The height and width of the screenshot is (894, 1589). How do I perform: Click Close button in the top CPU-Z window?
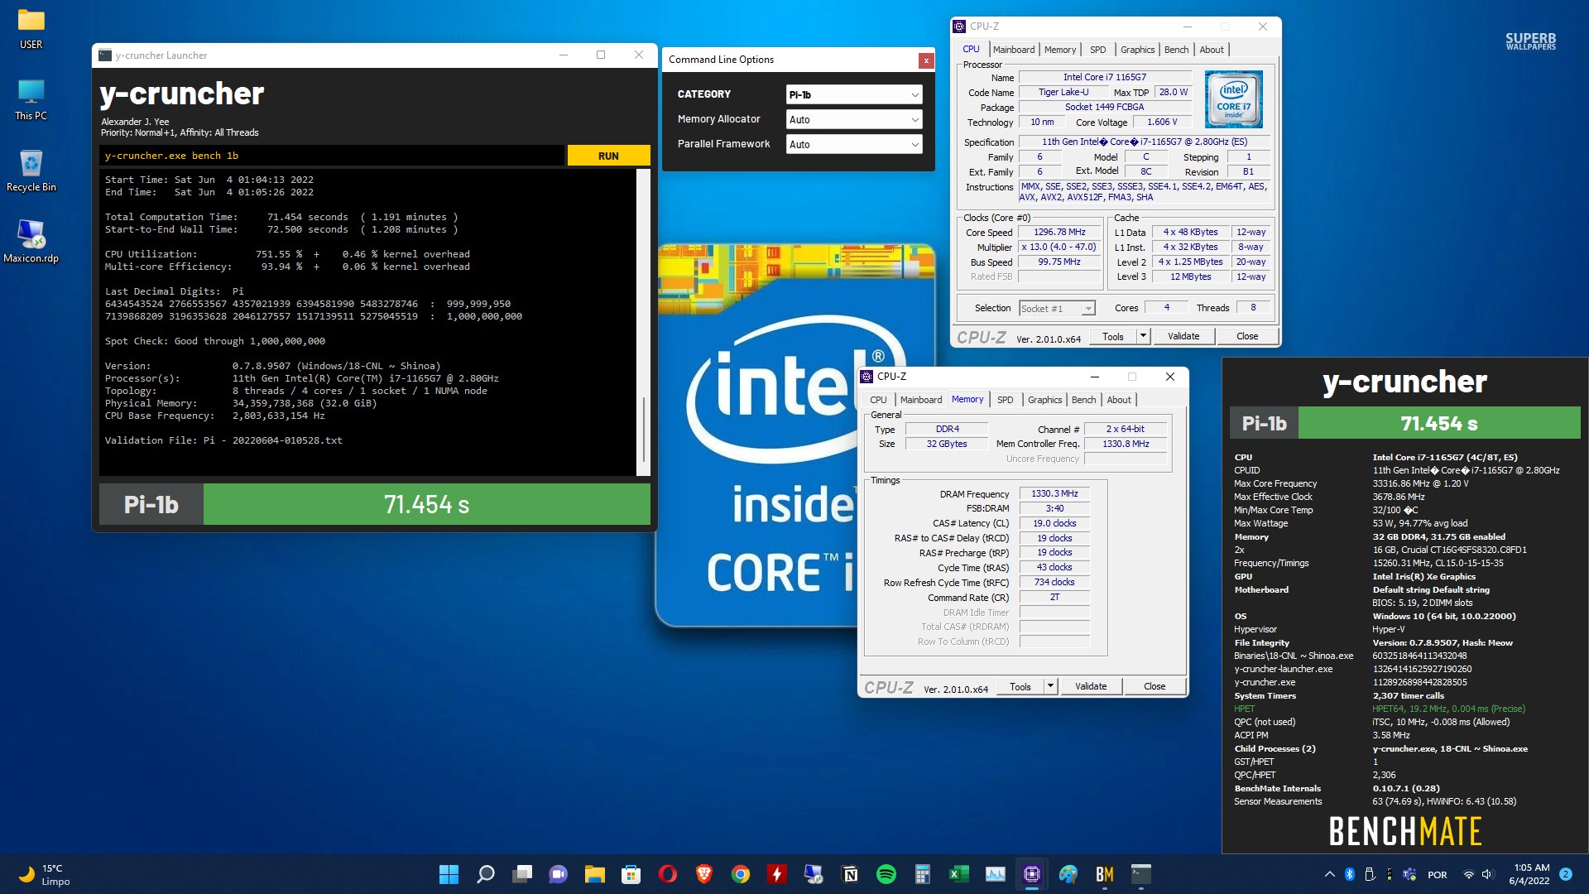[x=1247, y=336]
